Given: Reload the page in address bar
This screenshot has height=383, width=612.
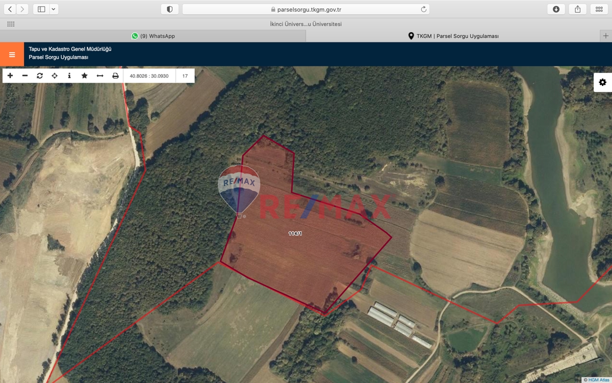Looking at the screenshot, I should point(423,9).
